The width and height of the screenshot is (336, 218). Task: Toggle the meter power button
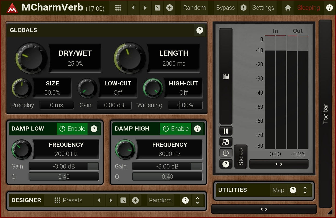pos(226,153)
